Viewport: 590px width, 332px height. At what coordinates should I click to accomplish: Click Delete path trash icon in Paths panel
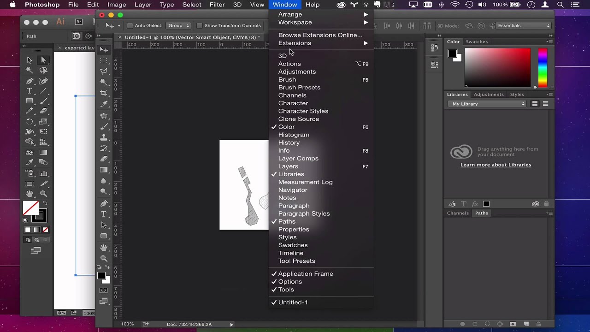tap(539, 324)
